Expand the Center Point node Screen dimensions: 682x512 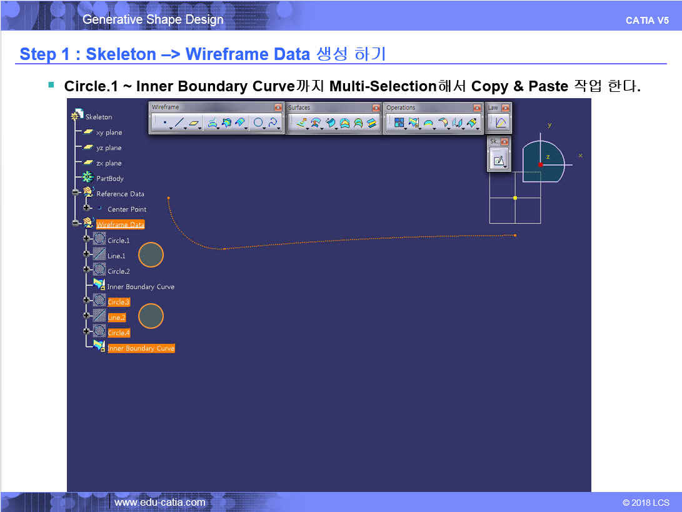pyautogui.click(x=86, y=208)
